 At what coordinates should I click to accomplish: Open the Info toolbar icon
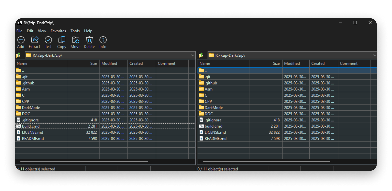103,40
